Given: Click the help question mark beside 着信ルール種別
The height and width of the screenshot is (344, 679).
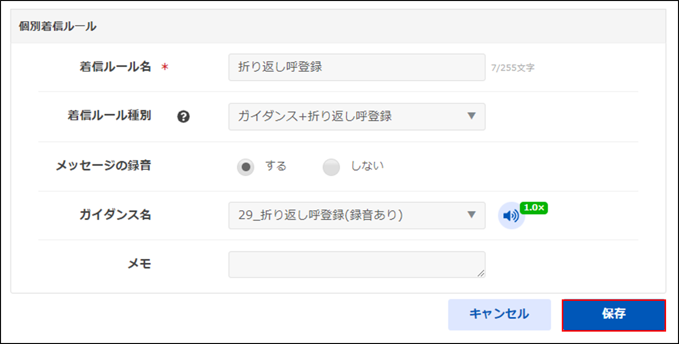Looking at the screenshot, I should coord(184,117).
